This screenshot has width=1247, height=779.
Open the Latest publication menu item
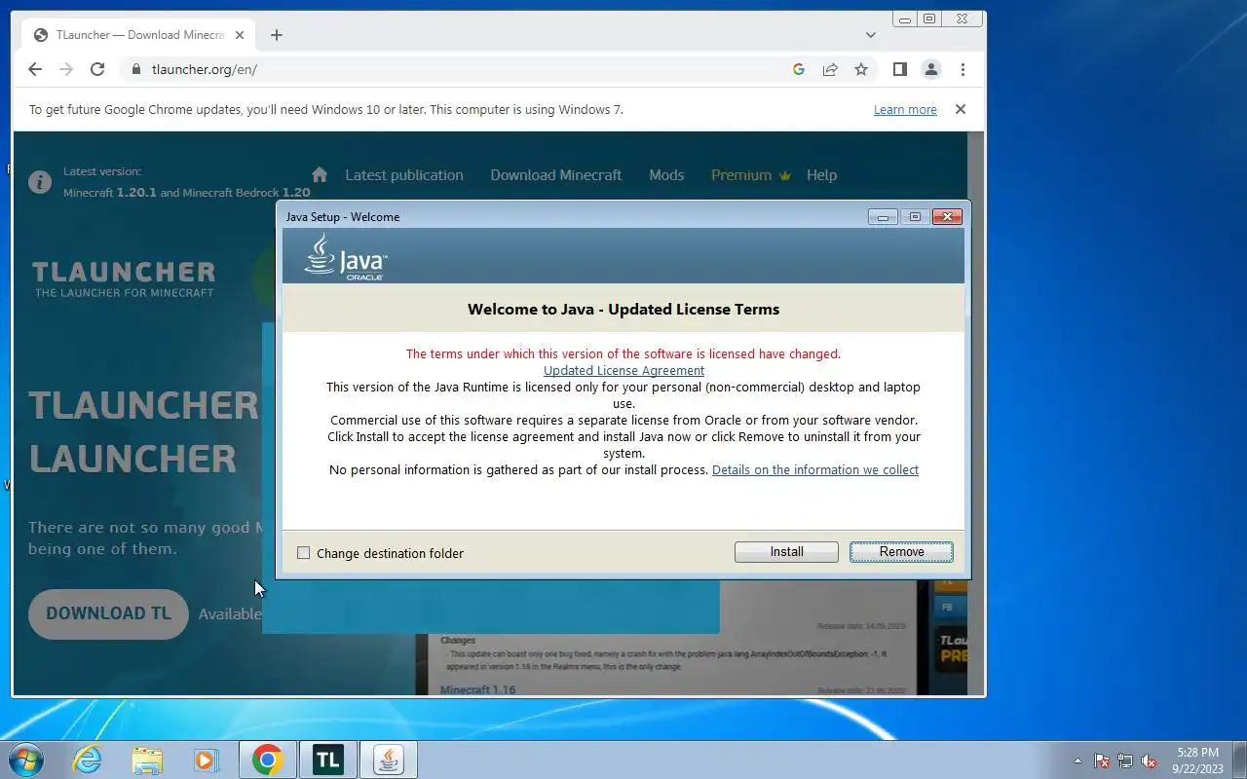click(x=404, y=175)
